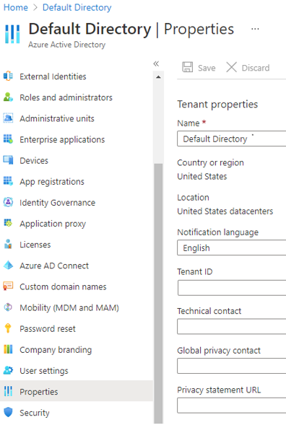Click the Discard button label
Screen dimensions: 286x425
click(256, 68)
